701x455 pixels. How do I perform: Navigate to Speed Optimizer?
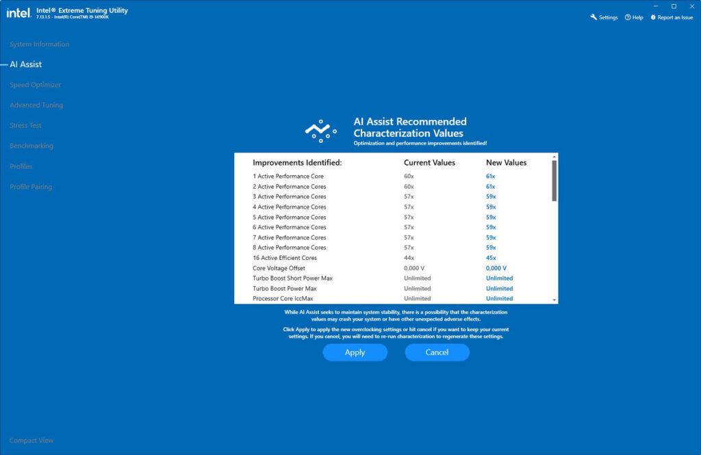[35, 84]
